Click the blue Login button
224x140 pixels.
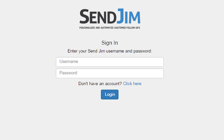[x=110, y=94]
